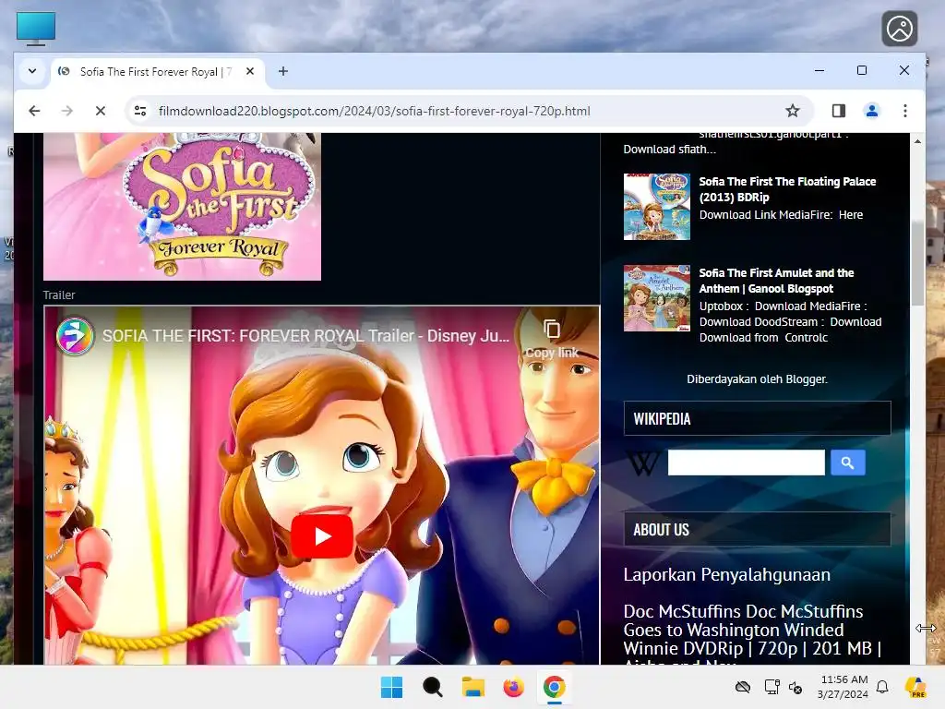Image resolution: width=945 pixels, height=709 pixels.
Task: Open the Windows Start menu
Action: tap(391, 687)
